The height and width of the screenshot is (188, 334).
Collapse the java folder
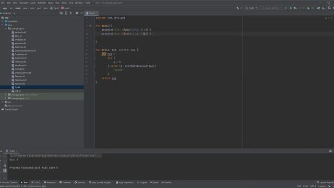[3, 25]
